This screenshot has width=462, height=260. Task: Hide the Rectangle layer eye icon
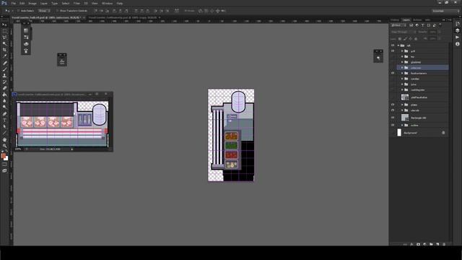(x=393, y=118)
